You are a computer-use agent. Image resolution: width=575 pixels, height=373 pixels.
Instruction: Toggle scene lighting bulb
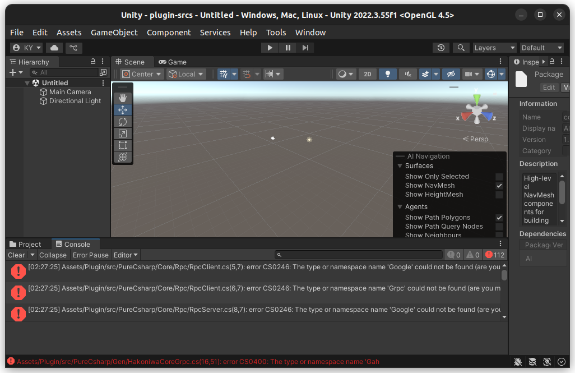387,74
